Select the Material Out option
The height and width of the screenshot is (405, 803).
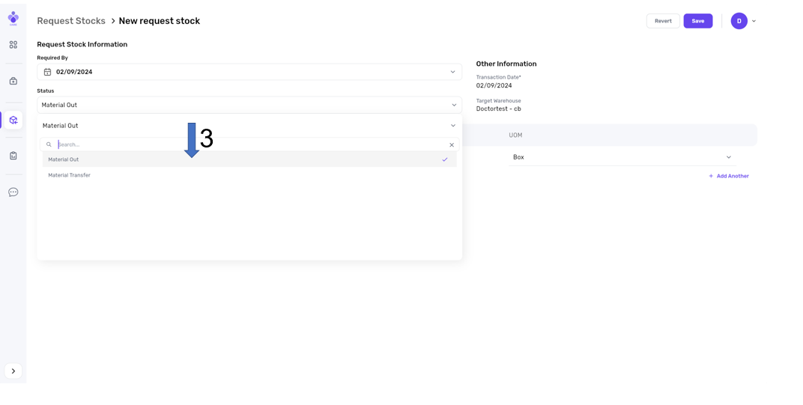tap(64, 159)
